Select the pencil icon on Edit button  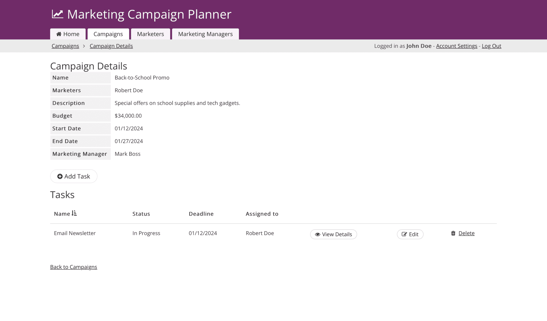coord(404,234)
